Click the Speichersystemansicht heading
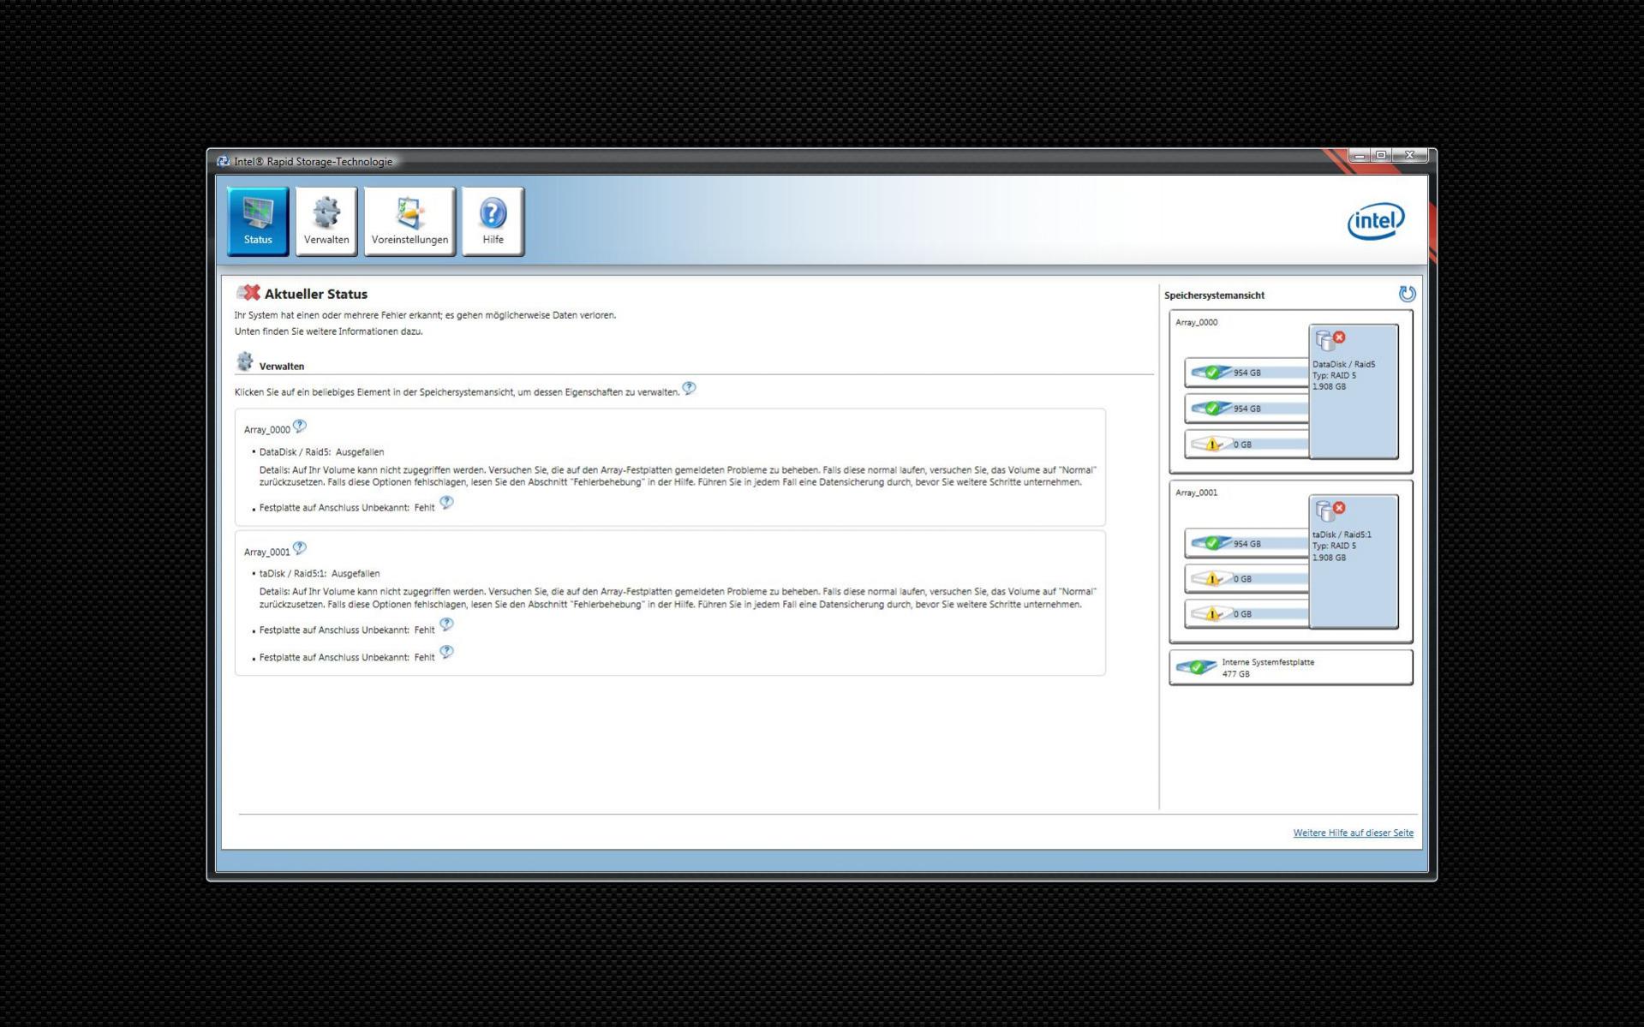Image resolution: width=1644 pixels, height=1027 pixels. pos(1214,295)
